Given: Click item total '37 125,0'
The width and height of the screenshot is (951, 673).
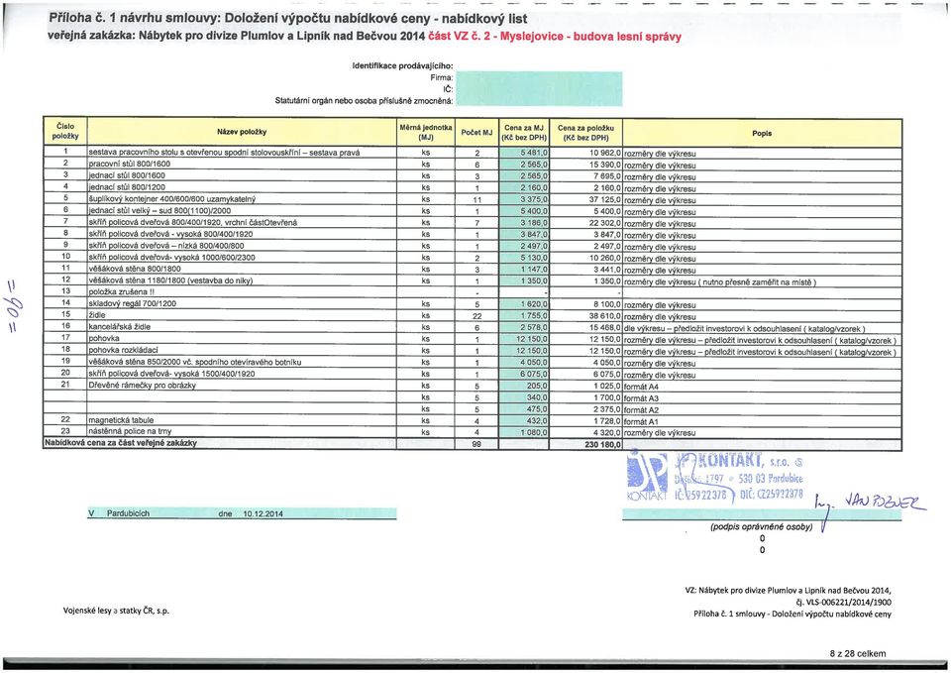Looking at the screenshot, I should (604, 199).
